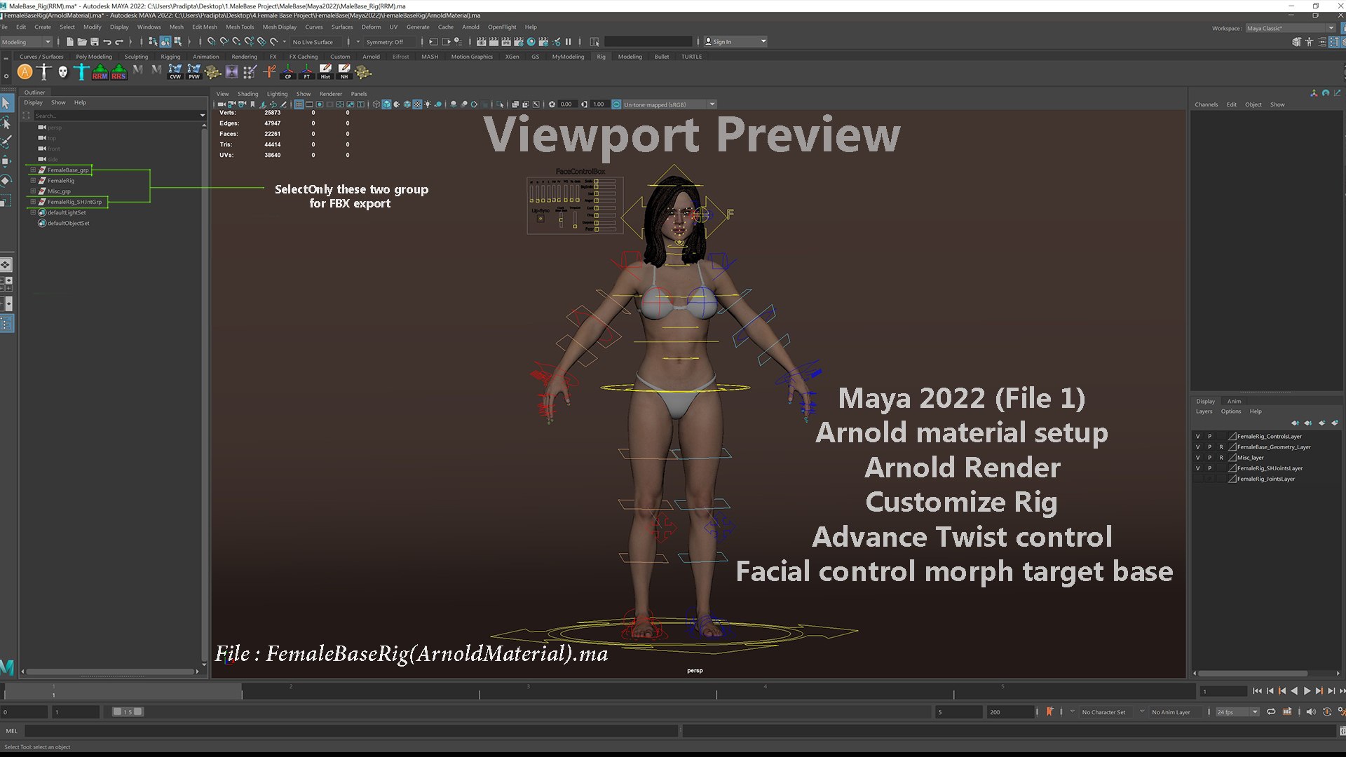Click go to start of playback range
This screenshot has width=1346, height=757.
1257,691
